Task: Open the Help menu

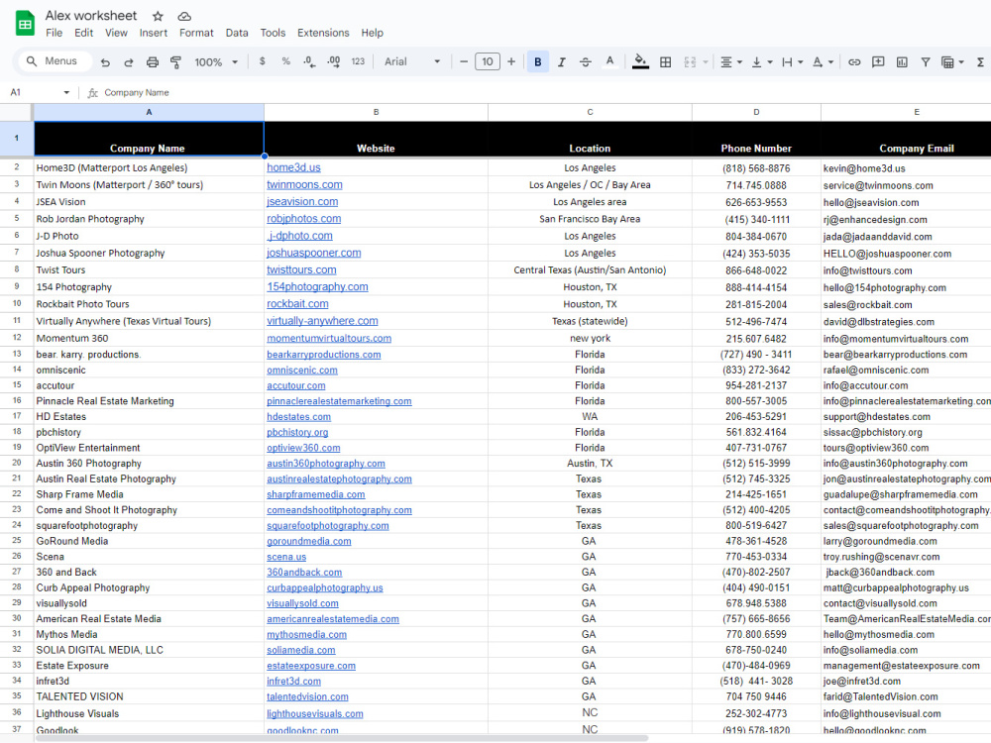Action: point(373,33)
